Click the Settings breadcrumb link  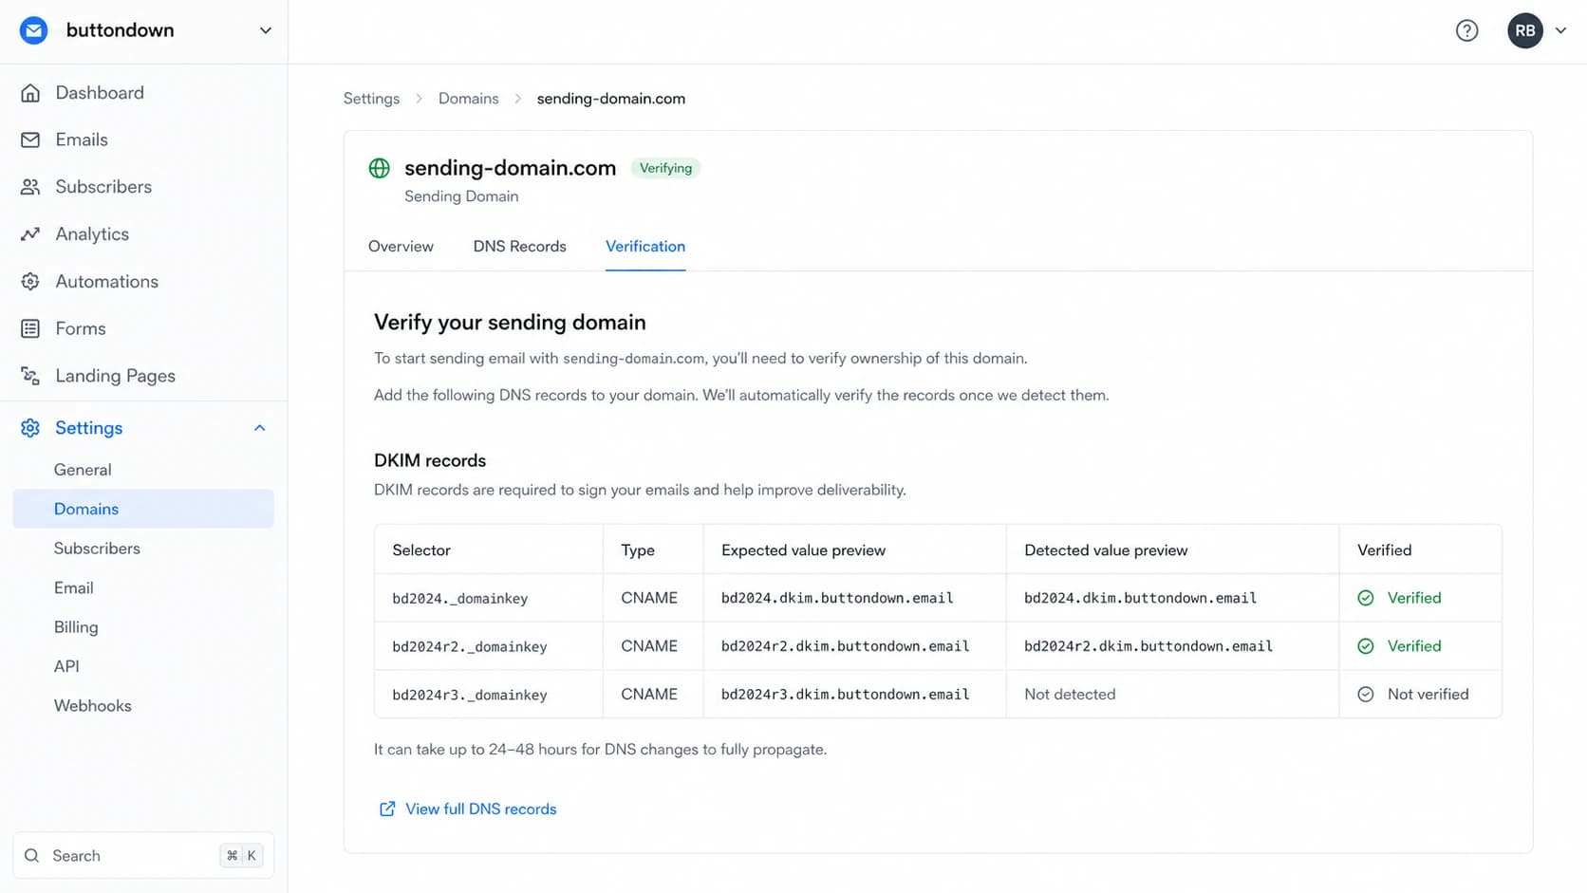point(371,99)
